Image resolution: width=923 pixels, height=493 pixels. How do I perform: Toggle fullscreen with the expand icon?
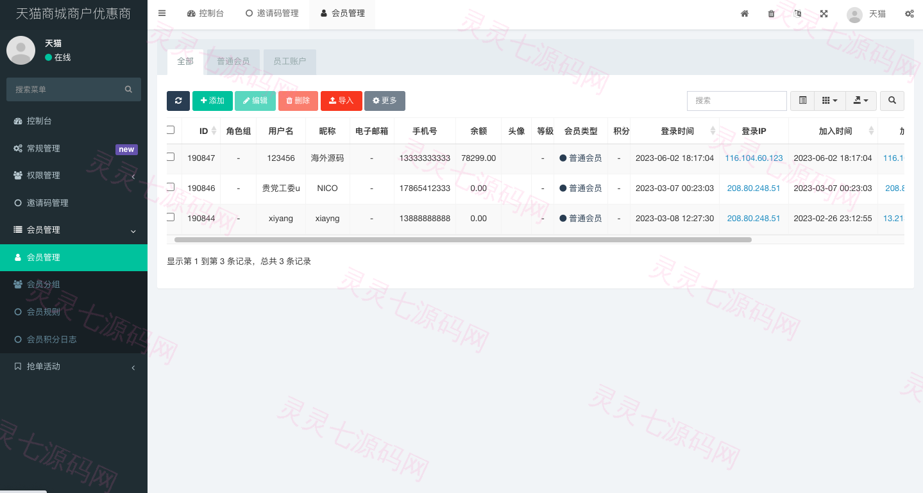tap(824, 13)
